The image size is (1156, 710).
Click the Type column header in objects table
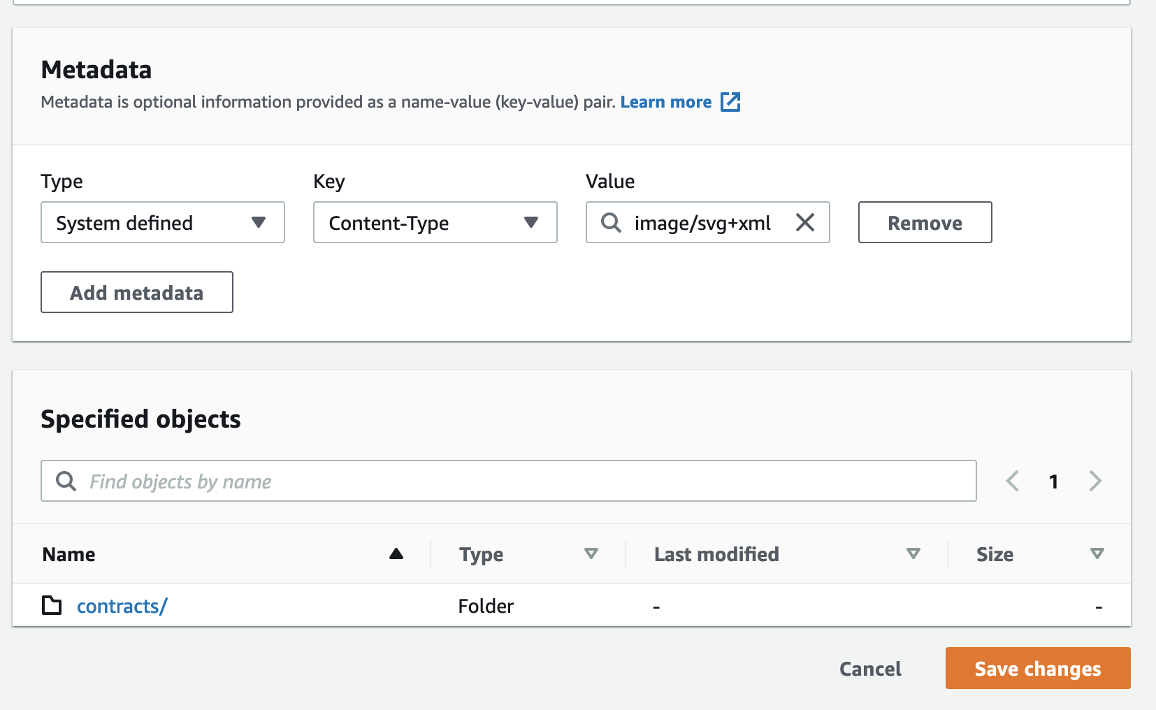click(481, 555)
